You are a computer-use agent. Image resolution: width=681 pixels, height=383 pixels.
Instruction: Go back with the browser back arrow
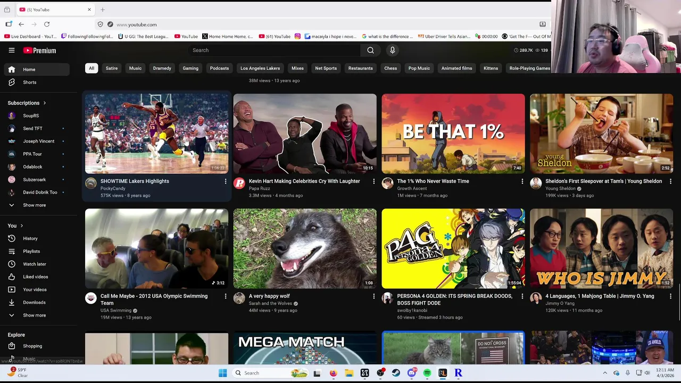pyautogui.click(x=21, y=24)
